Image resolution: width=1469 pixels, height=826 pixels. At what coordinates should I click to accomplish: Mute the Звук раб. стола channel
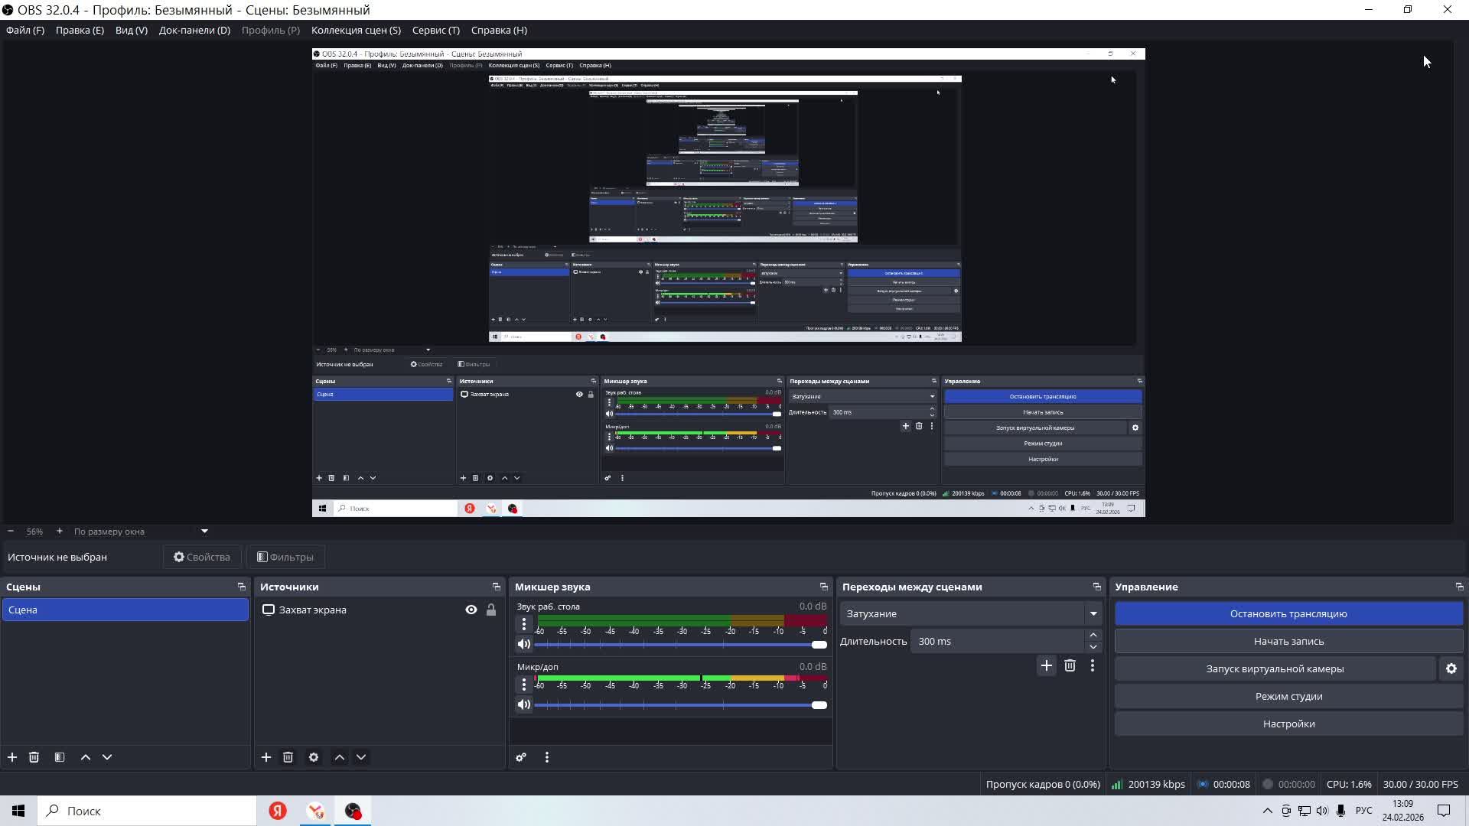pyautogui.click(x=524, y=644)
